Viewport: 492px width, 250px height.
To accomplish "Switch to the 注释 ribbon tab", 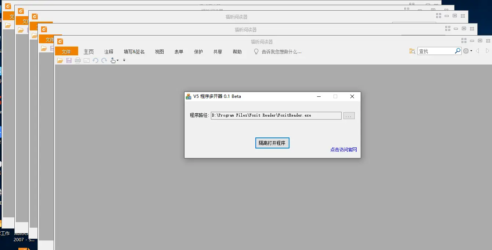I will pyautogui.click(x=109, y=52).
